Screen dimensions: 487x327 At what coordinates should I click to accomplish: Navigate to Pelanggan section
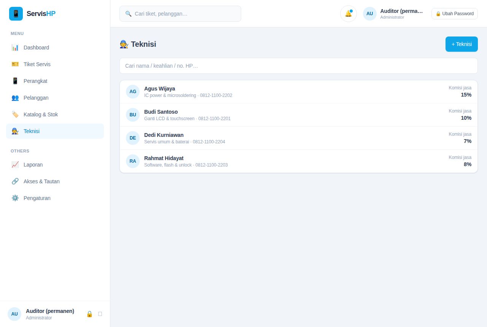coord(55,98)
